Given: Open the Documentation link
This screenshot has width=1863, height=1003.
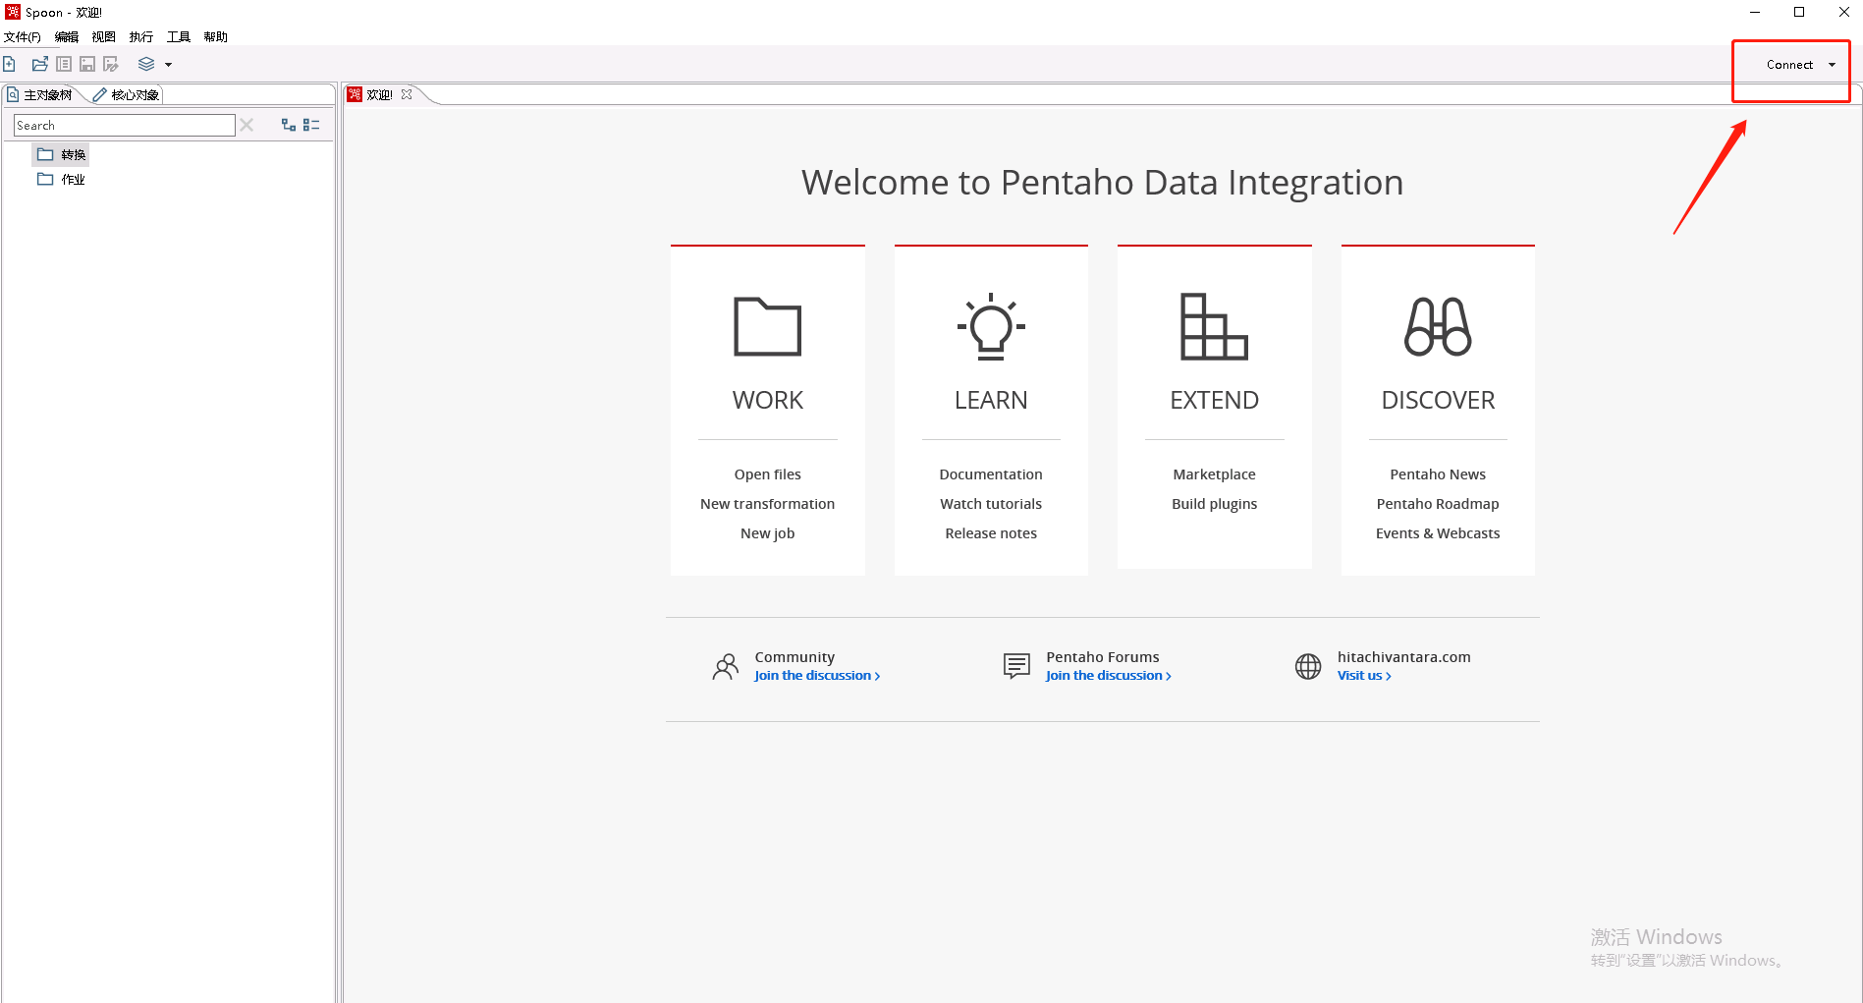Looking at the screenshot, I should [x=991, y=474].
